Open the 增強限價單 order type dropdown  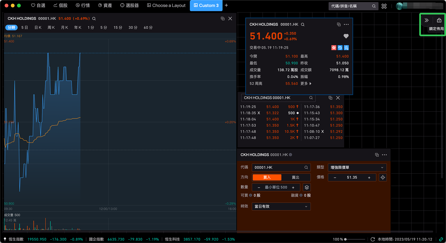pos(357,167)
